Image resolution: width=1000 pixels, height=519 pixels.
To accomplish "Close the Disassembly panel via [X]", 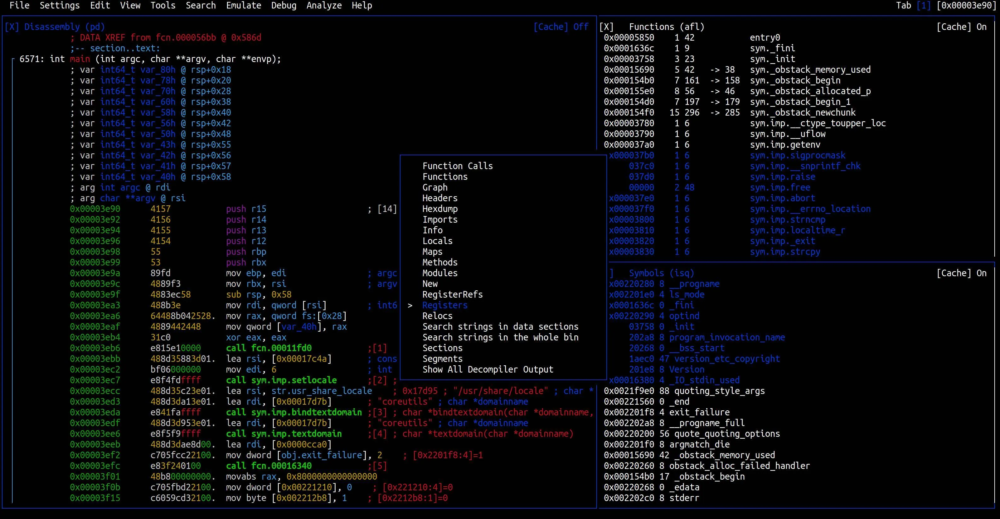I will [12, 27].
